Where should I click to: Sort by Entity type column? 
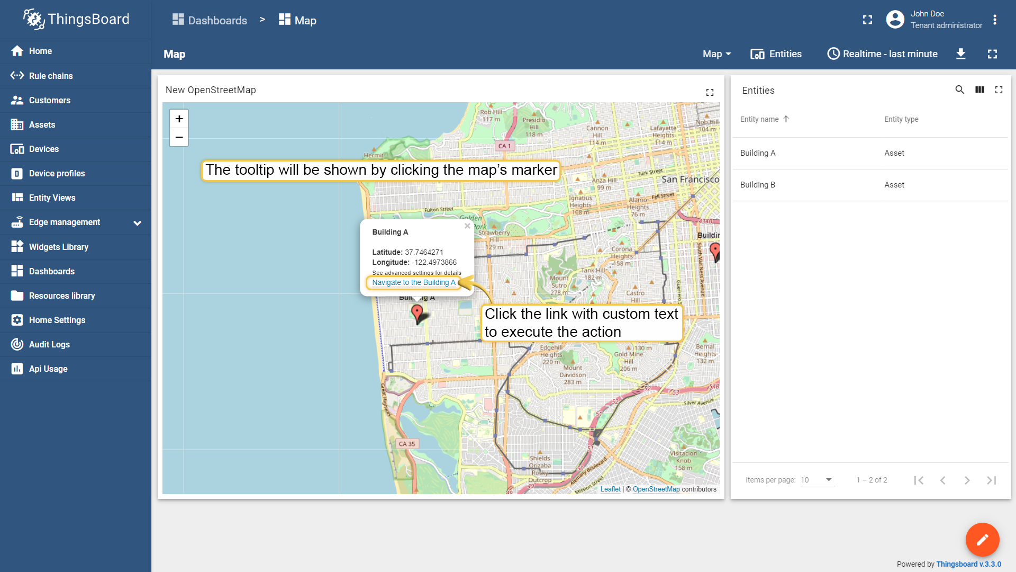901,119
